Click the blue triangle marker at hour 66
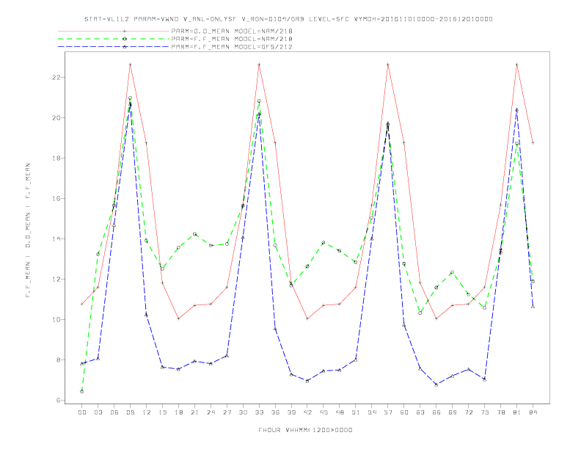 point(436,384)
